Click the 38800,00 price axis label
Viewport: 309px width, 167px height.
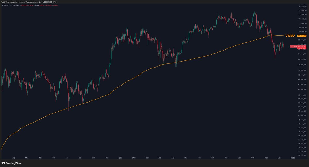tap(302, 136)
